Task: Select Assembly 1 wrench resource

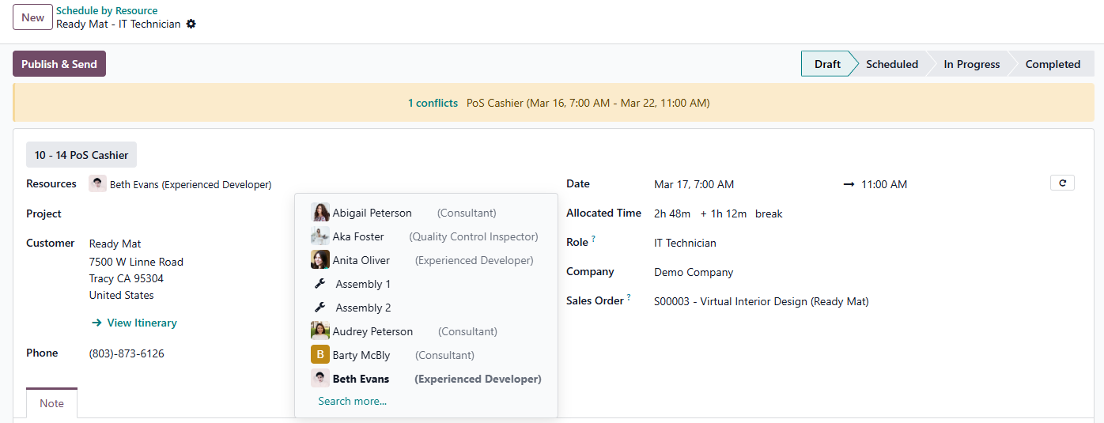Action: coord(362,284)
